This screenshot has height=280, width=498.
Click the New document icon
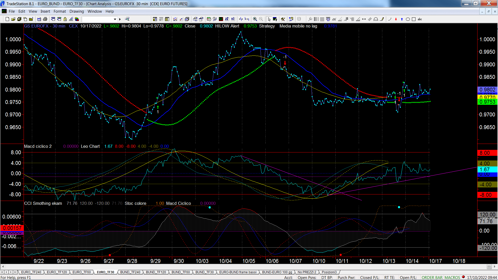(7, 19)
